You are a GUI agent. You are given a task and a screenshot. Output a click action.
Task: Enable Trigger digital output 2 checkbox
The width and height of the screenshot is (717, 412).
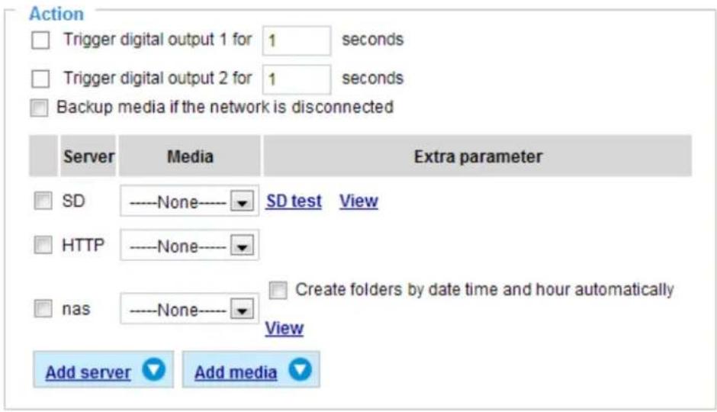click(40, 79)
